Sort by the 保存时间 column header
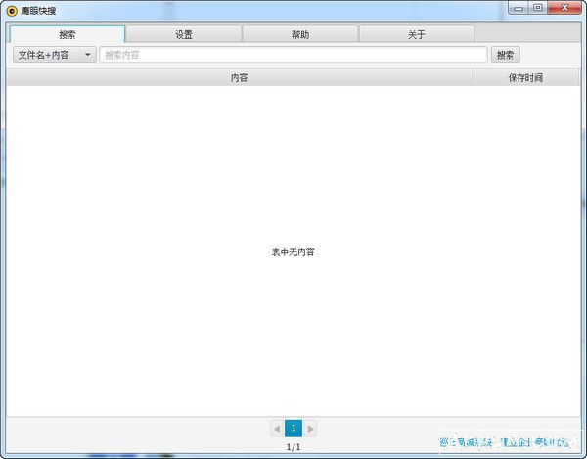Viewport: 587px width, 459px height. pyautogui.click(x=525, y=77)
